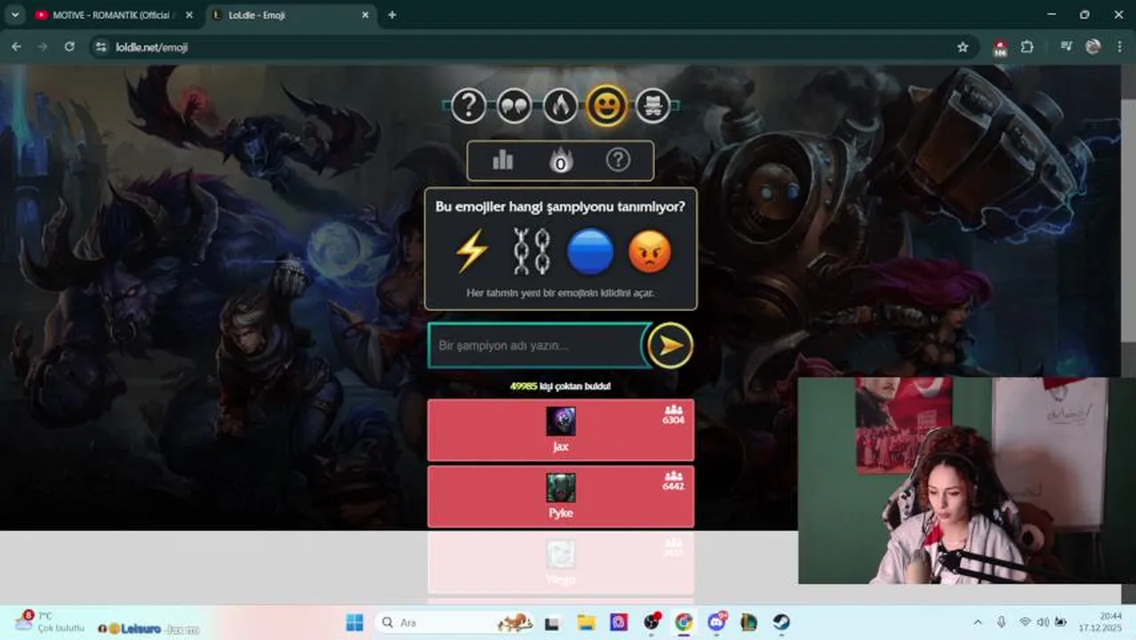1136x640 pixels.
Task: Close the LoLdle - Emoji tab
Action: point(364,15)
